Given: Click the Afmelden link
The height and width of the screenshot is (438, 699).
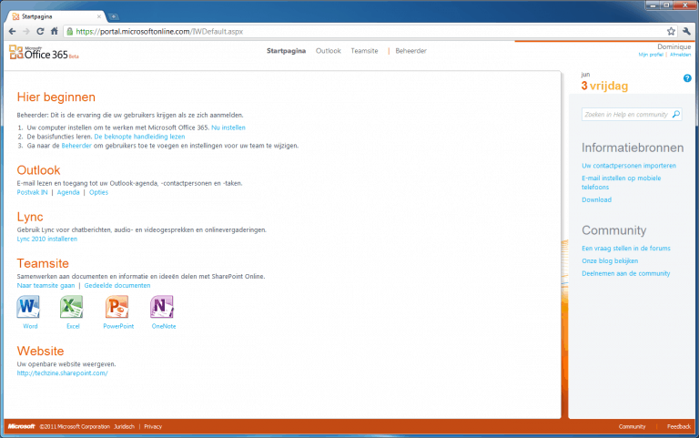Looking at the screenshot, I should coord(680,55).
